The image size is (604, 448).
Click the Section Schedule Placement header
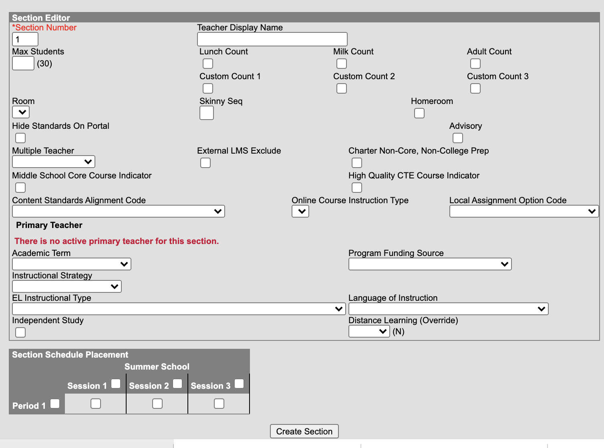click(70, 354)
